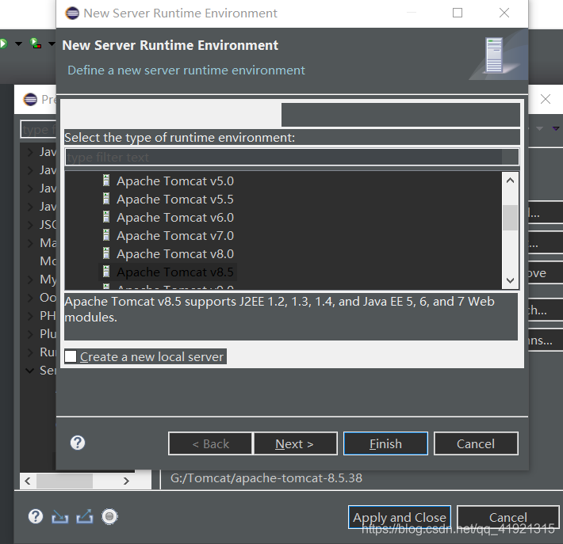Viewport: 563px width, 544px height.
Task: Enable Create a new local server checkbox
Action: click(x=71, y=356)
